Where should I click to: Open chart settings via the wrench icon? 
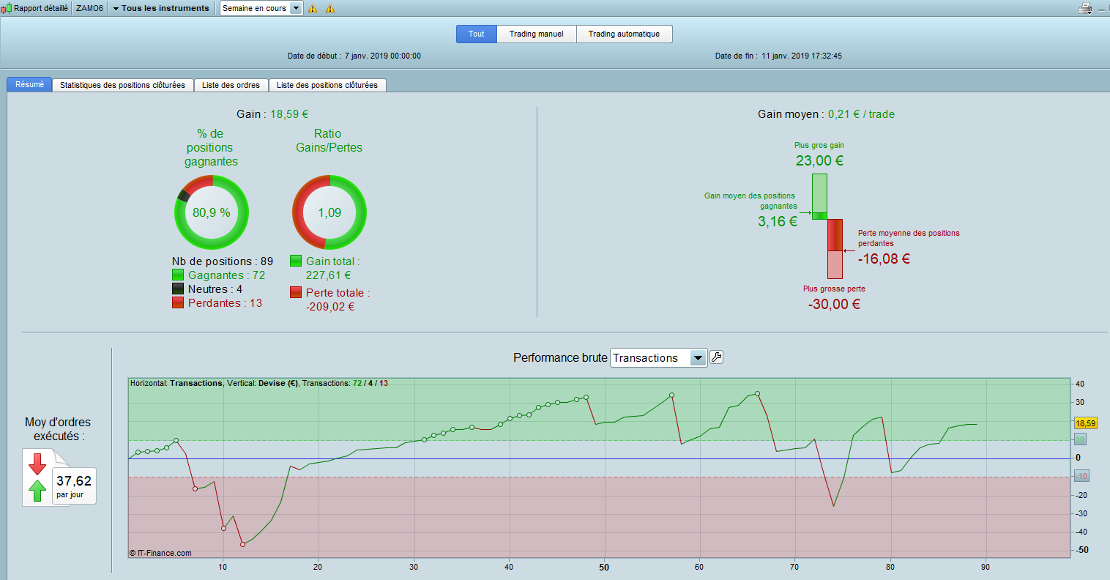(x=717, y=357)
